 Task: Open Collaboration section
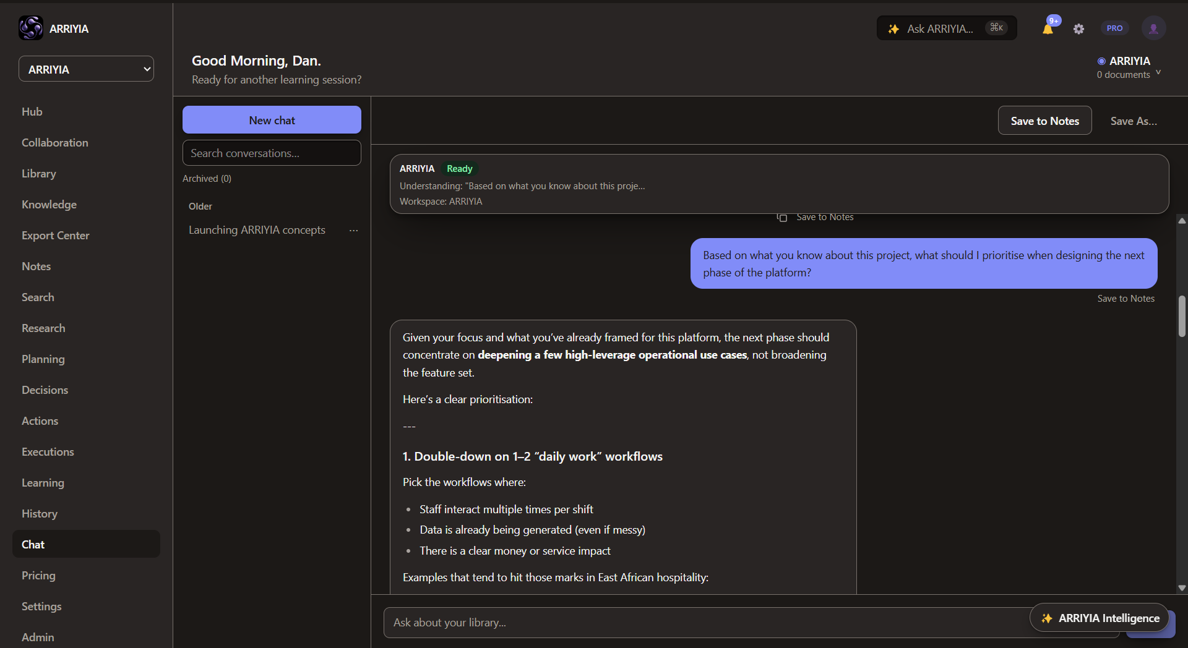(55, 143)
